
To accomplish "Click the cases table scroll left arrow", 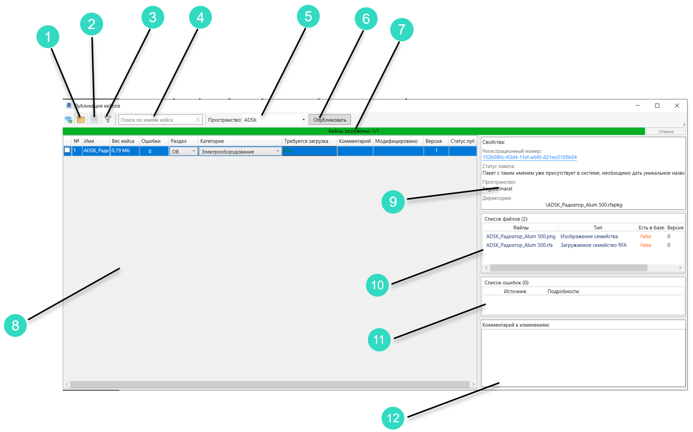I will 67,384.
